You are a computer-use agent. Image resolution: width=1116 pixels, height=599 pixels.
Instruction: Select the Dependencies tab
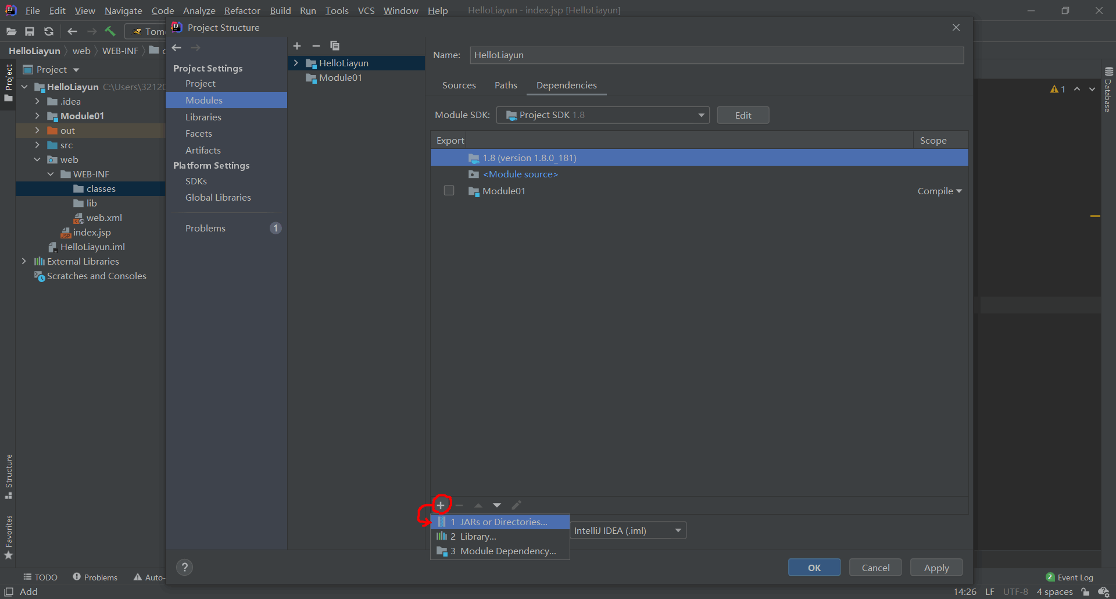(566, 85)
